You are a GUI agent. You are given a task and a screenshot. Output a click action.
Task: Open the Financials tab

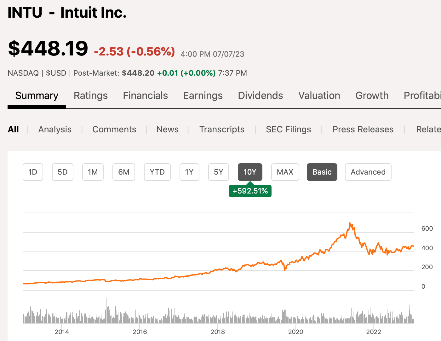click(145, 95)
